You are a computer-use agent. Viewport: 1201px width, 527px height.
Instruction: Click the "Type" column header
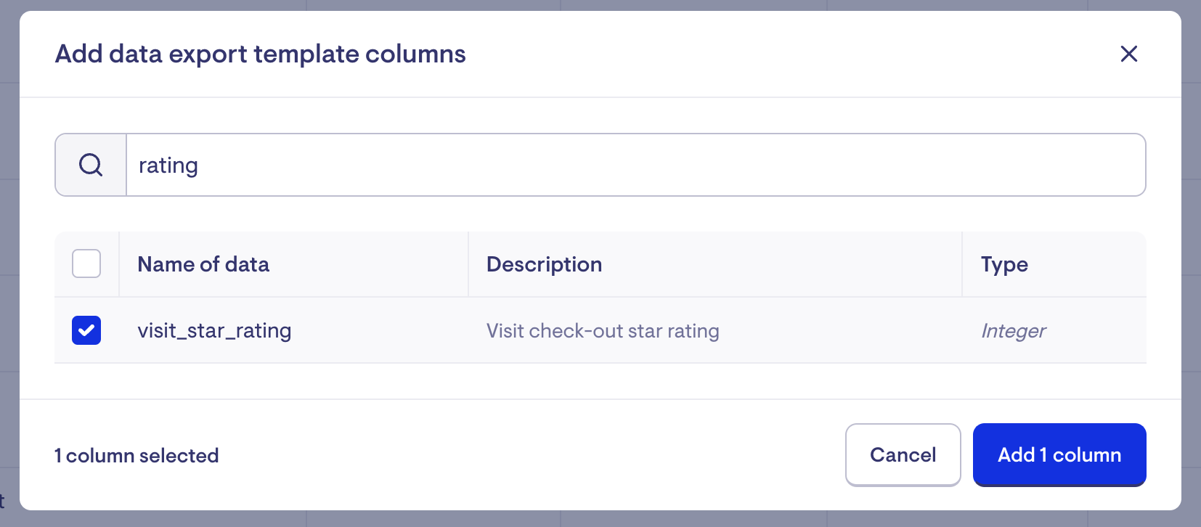(x=1004, y=264)
